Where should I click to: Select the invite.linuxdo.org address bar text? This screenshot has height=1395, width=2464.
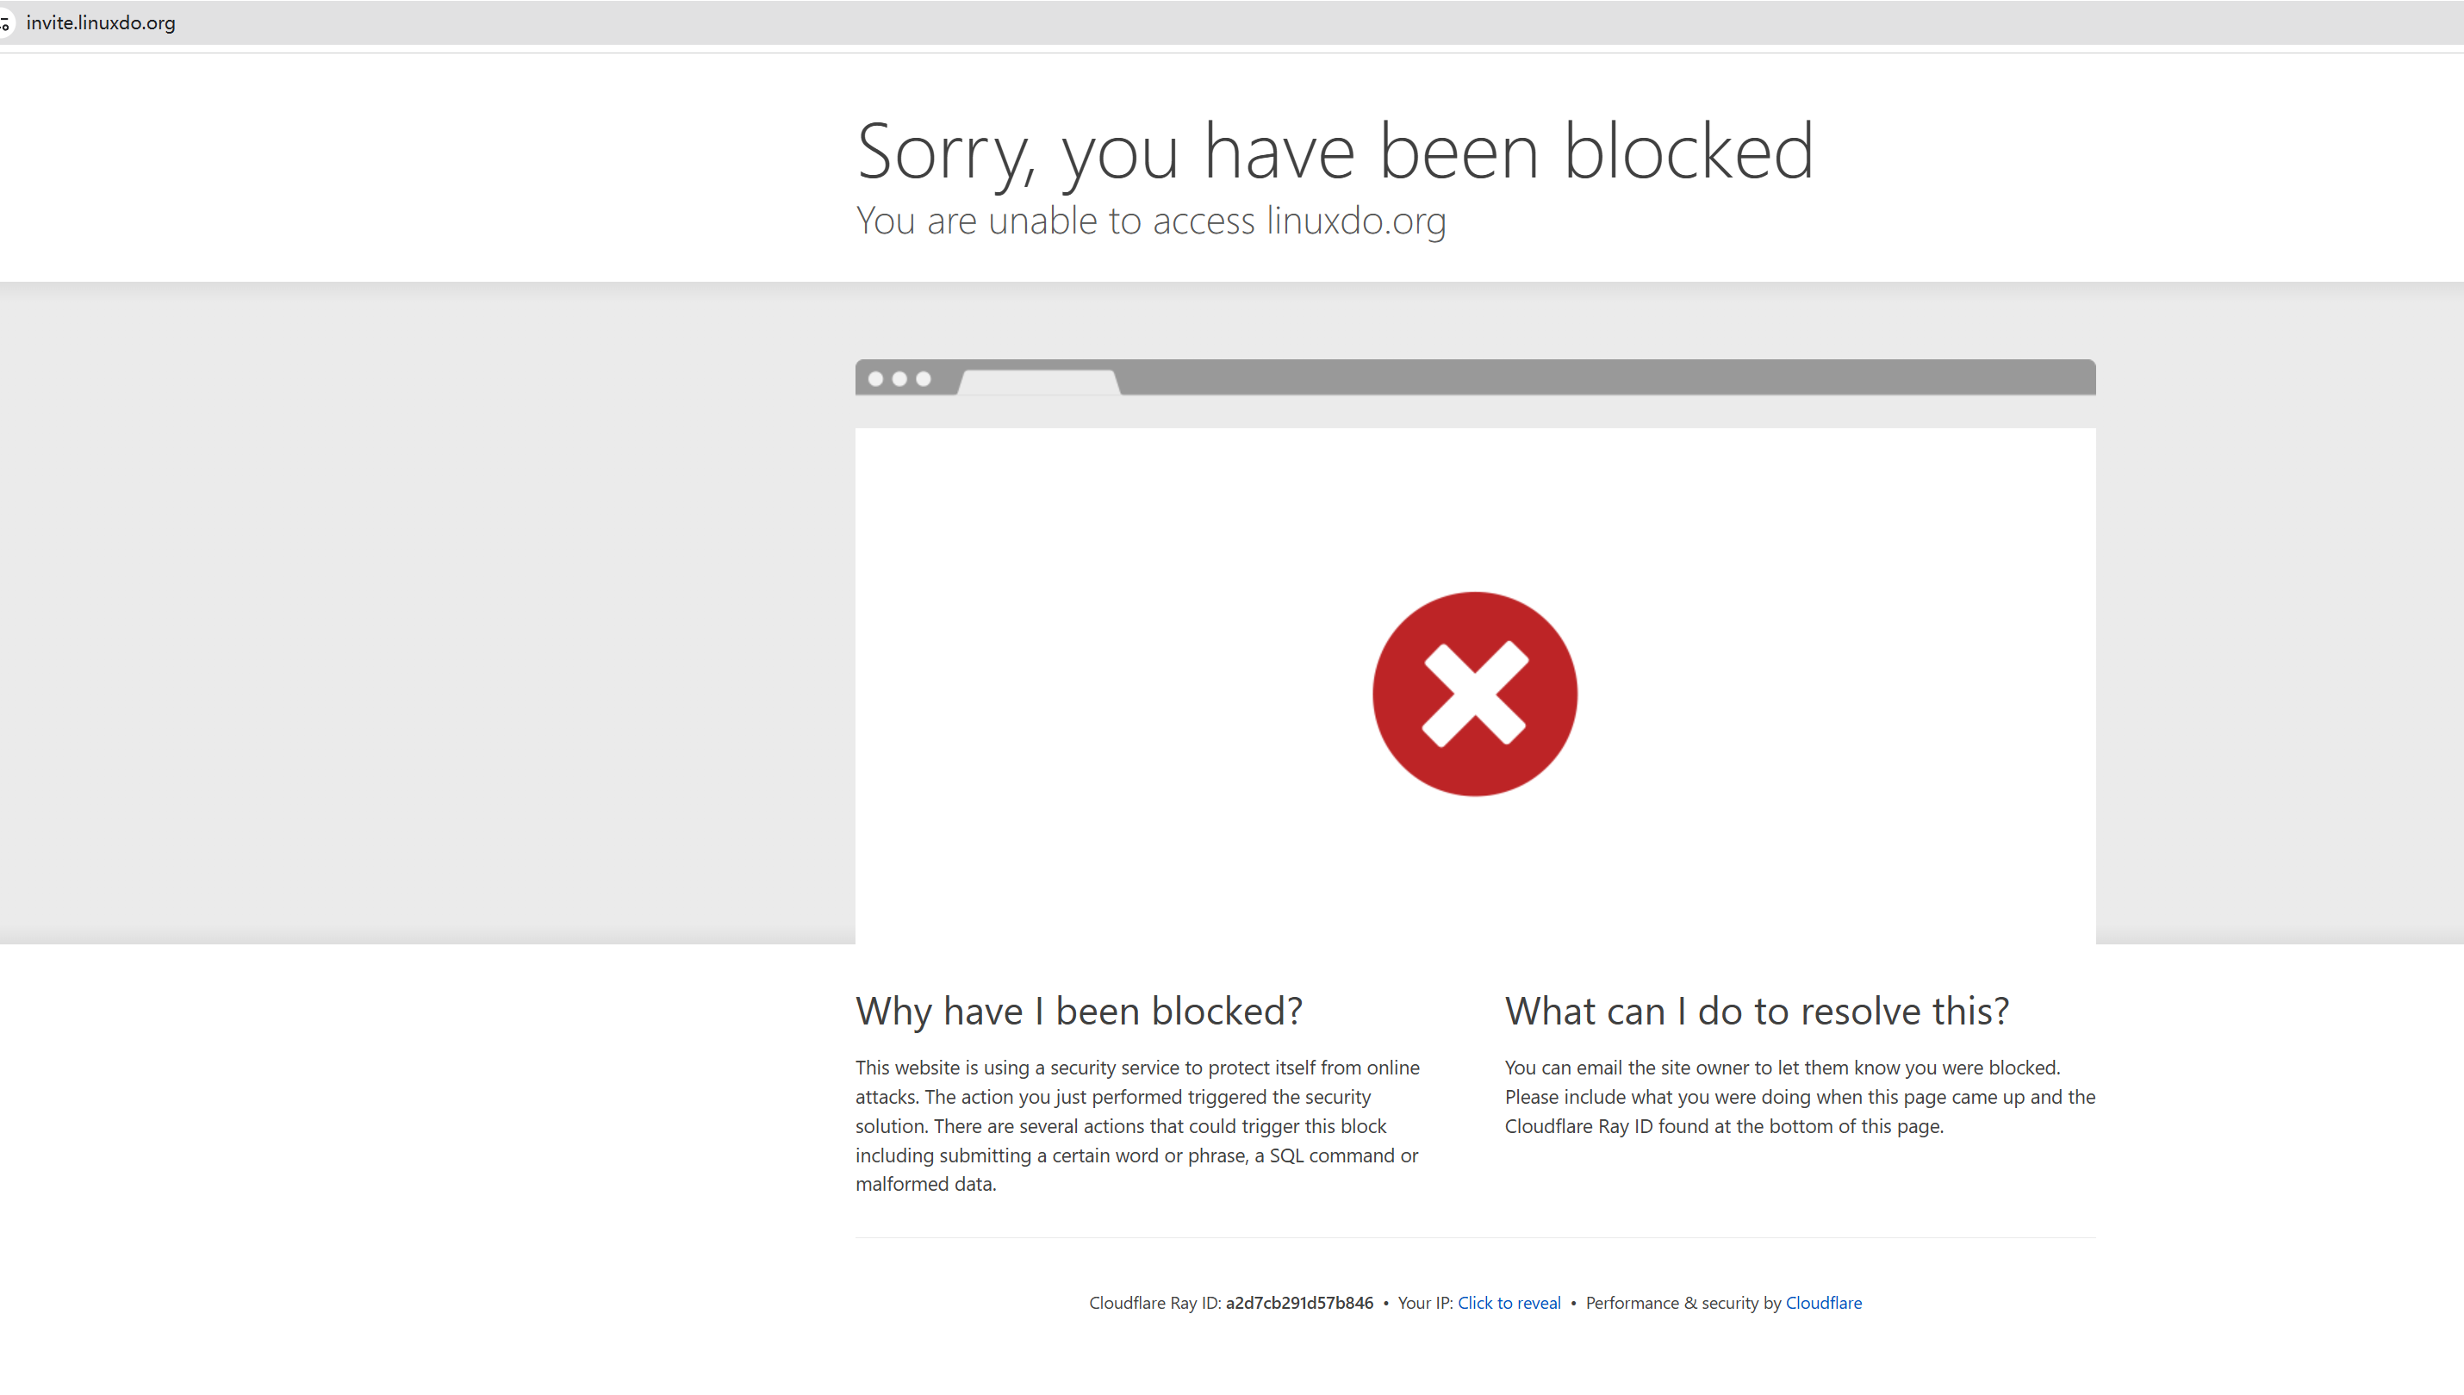(x=101, y=23)
